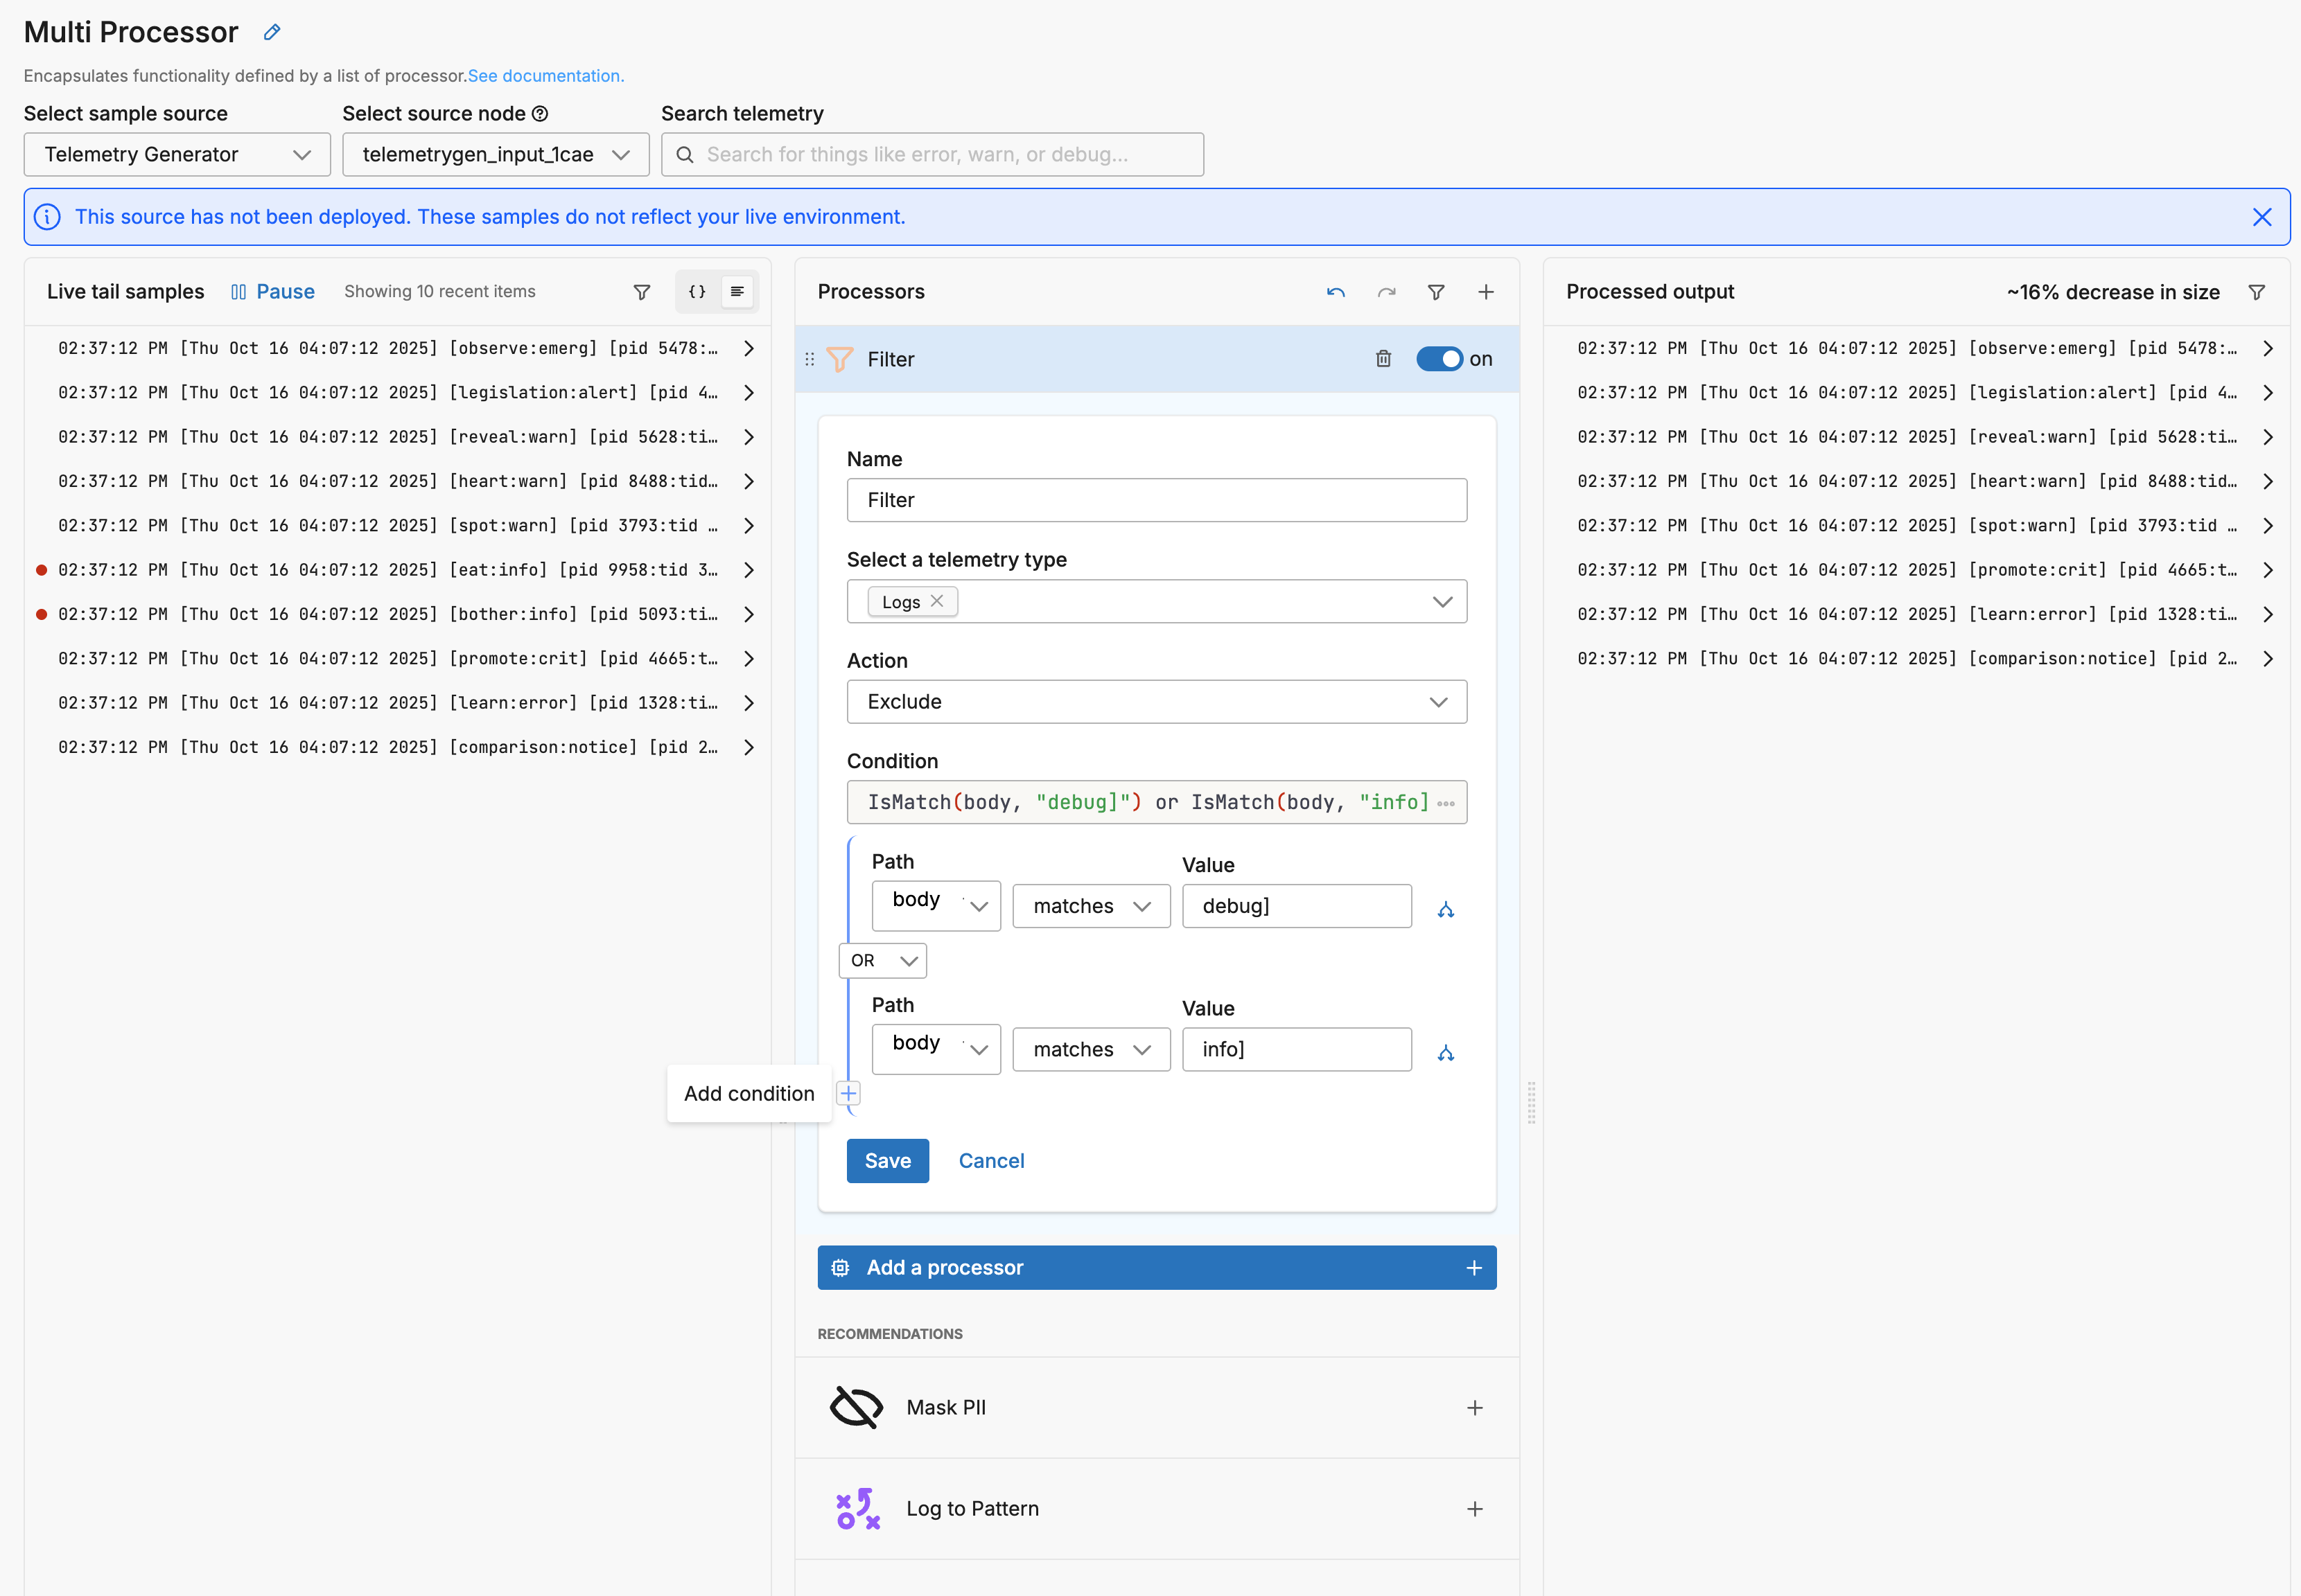Open the Action dropdown set to Exclude
The width and height of the screenshot is (2301, 1596).
tap(1155, 702)
